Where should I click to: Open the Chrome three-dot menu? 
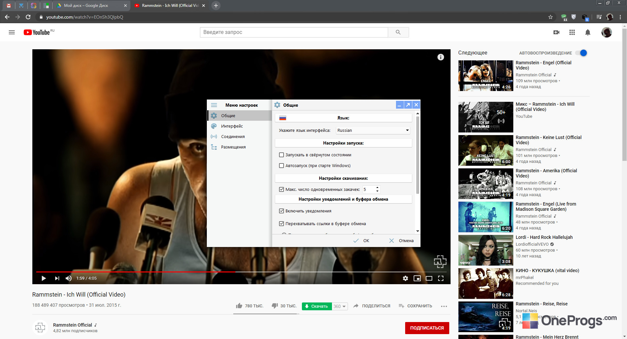click(620, 17)
